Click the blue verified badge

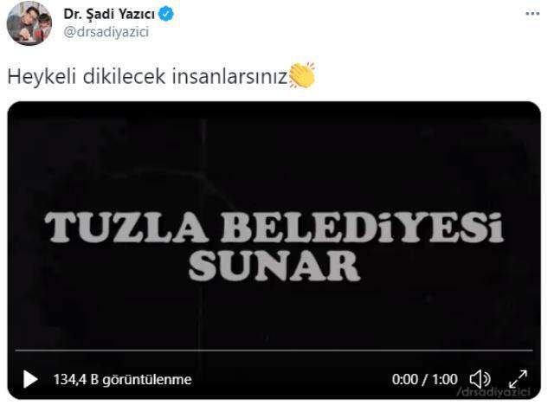pyautogui.click(x=166, y=14)
